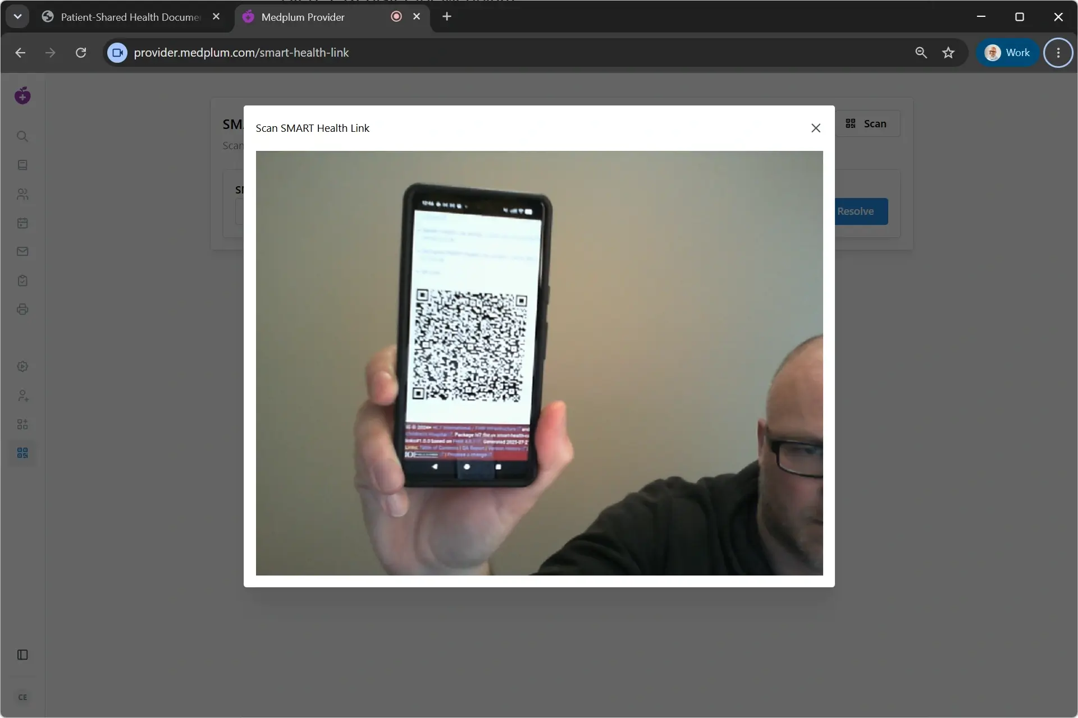Image resolution: width=1078 pixels, height=718 pixels.
Task: Switch to Patient-Shared Health Document tab
Action: click(130, 17)
